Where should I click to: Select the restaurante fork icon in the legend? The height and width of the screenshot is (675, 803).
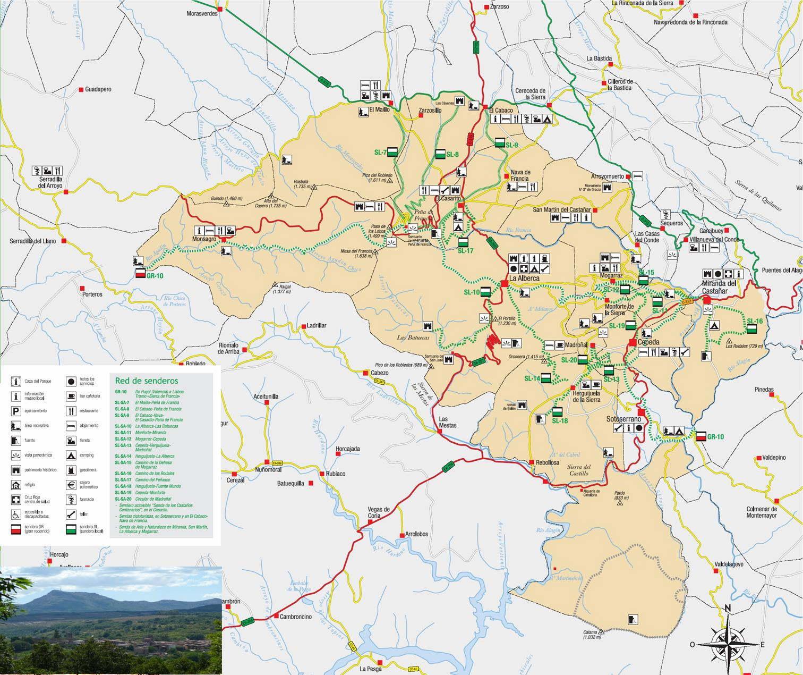tap(71, 411)
